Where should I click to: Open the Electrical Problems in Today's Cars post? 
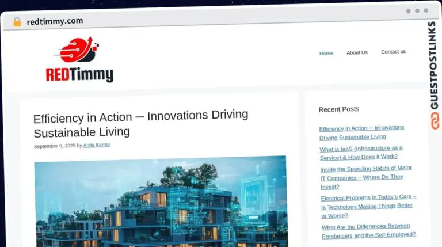pos(368,206)
